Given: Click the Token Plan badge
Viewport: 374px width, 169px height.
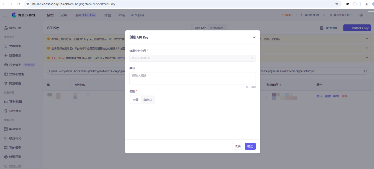Looking at the screenshot, I should click(x=89, y=15).
